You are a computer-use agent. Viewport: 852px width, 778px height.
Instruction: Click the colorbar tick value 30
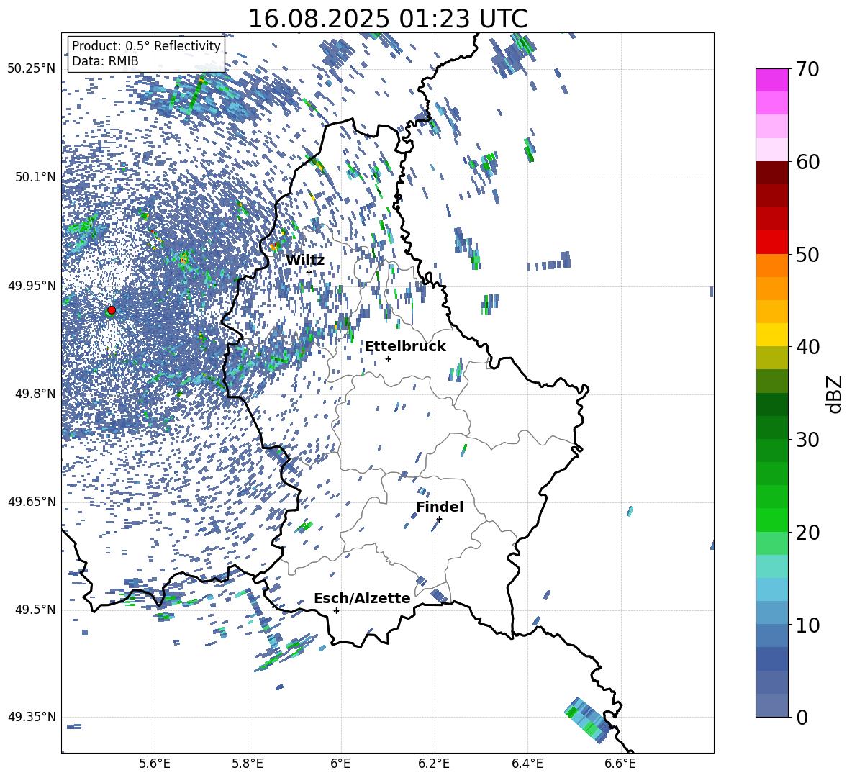(807, 439)
